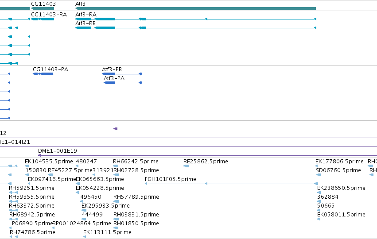Click the 480247 feature label

pyautogui.click(x=86, y=162)
